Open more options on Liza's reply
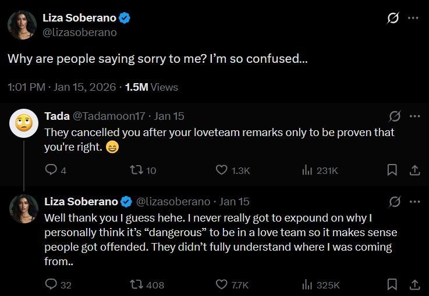 pos(414,202)
